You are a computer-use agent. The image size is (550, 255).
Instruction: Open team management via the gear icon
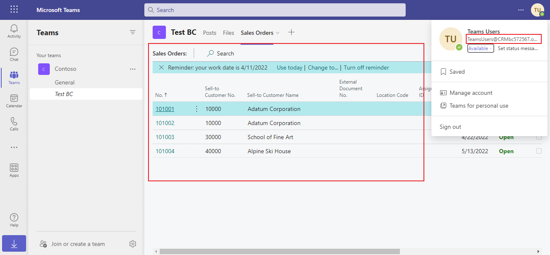132,244
